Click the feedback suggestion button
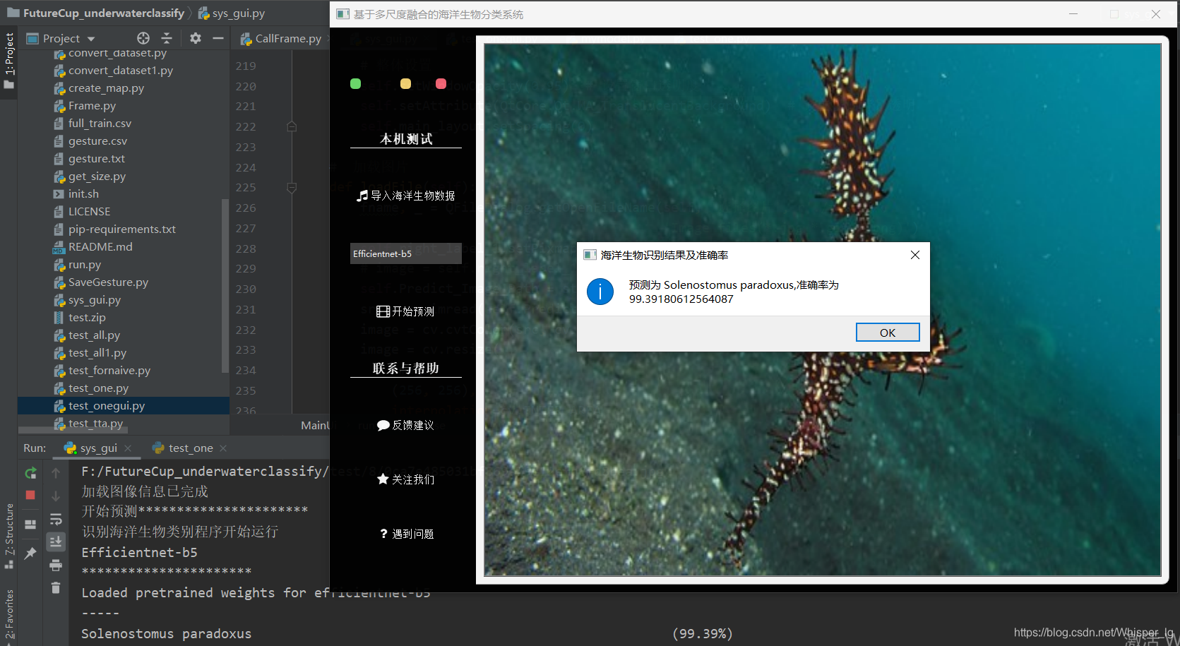1180x646 pixels. point(406,425)
